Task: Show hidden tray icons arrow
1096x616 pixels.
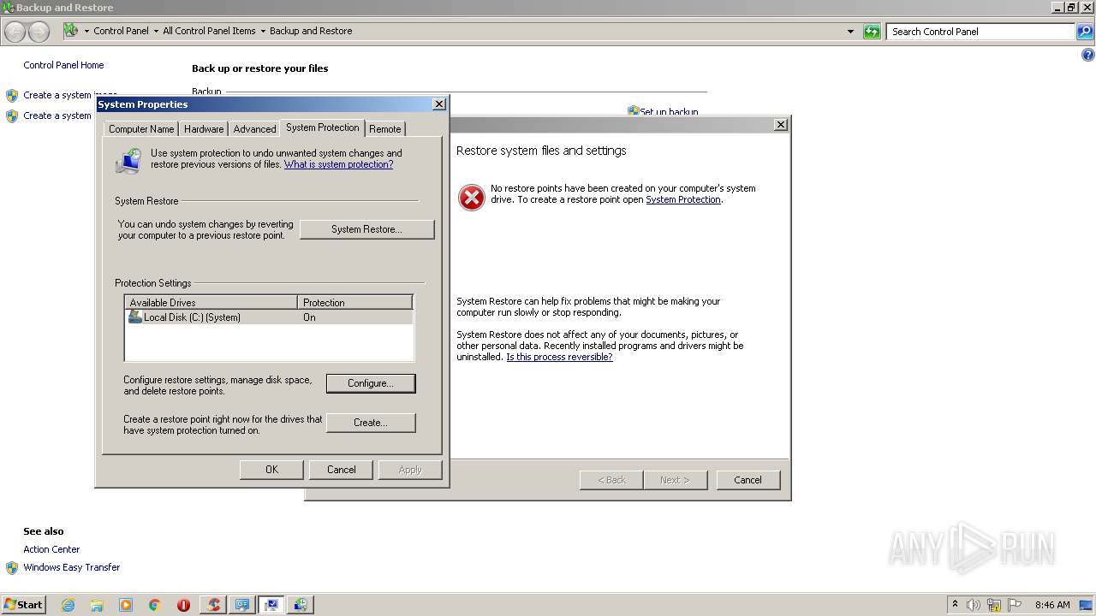Action: 955,604
